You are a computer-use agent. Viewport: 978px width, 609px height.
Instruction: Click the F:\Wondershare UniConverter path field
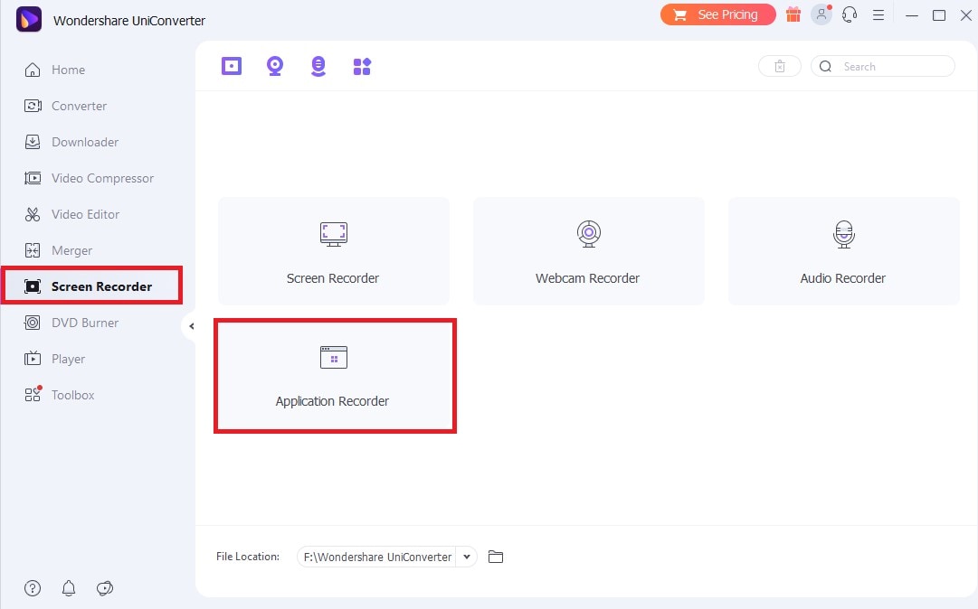(377, 557)
